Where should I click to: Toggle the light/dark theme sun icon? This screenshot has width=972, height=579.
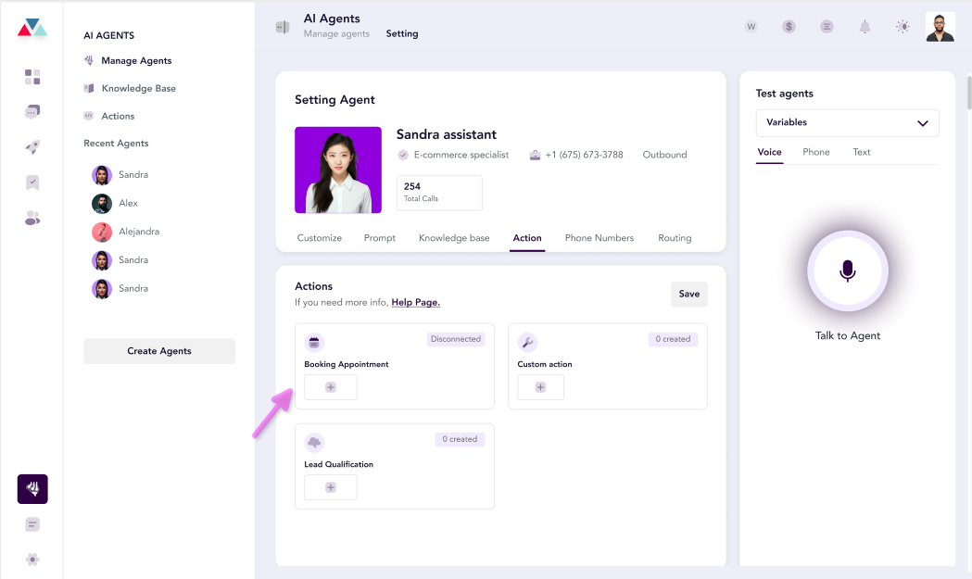(x=903, y=27)
